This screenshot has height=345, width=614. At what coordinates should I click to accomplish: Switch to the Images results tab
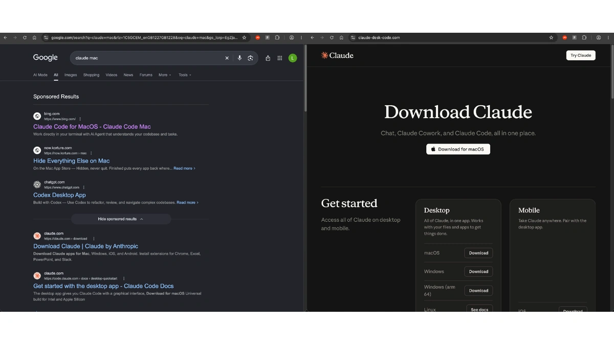pyautogui.click(x=71, y=75)
